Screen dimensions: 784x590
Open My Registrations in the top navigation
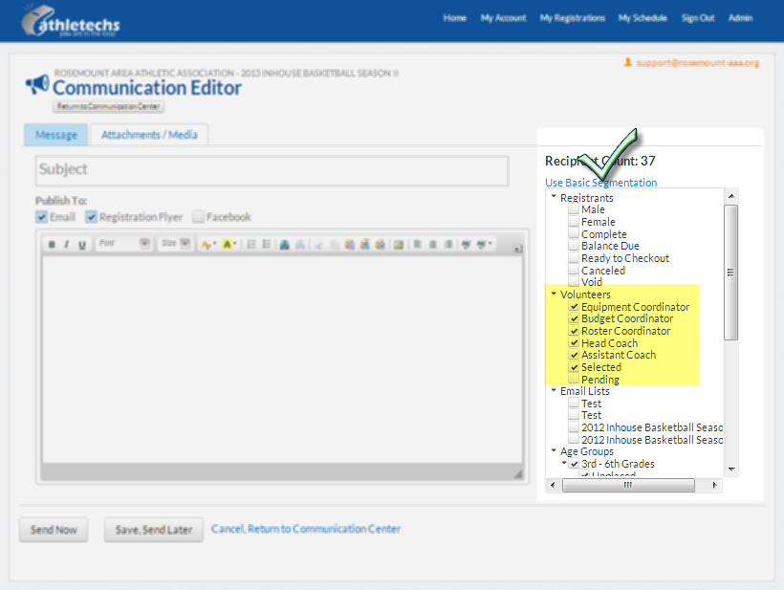(x=573, y=18)
